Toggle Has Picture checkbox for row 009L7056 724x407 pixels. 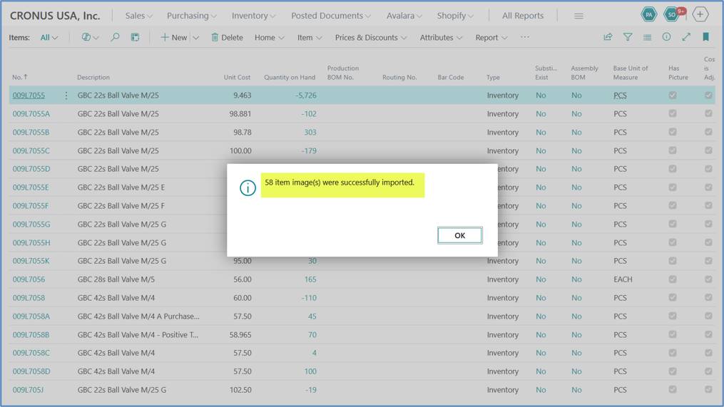point(672,279)
